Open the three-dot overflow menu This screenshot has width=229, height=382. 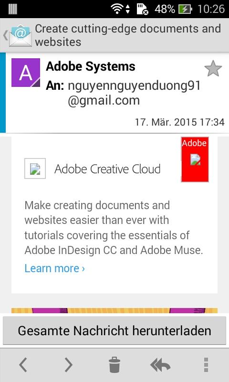coord(206,365)
